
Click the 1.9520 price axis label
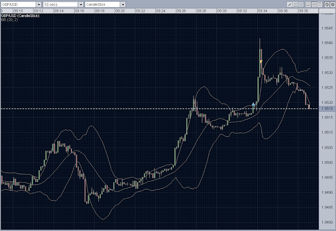pos(328,102)
